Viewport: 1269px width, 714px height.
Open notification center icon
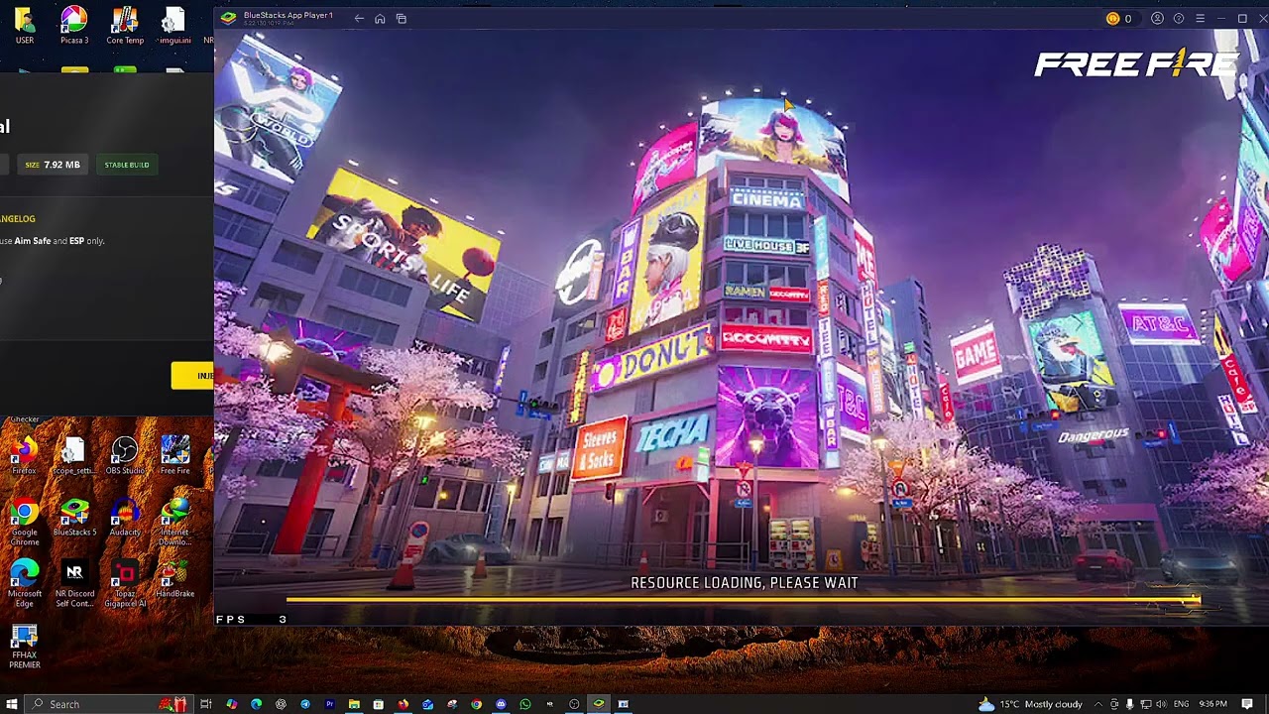(1247, 704)
